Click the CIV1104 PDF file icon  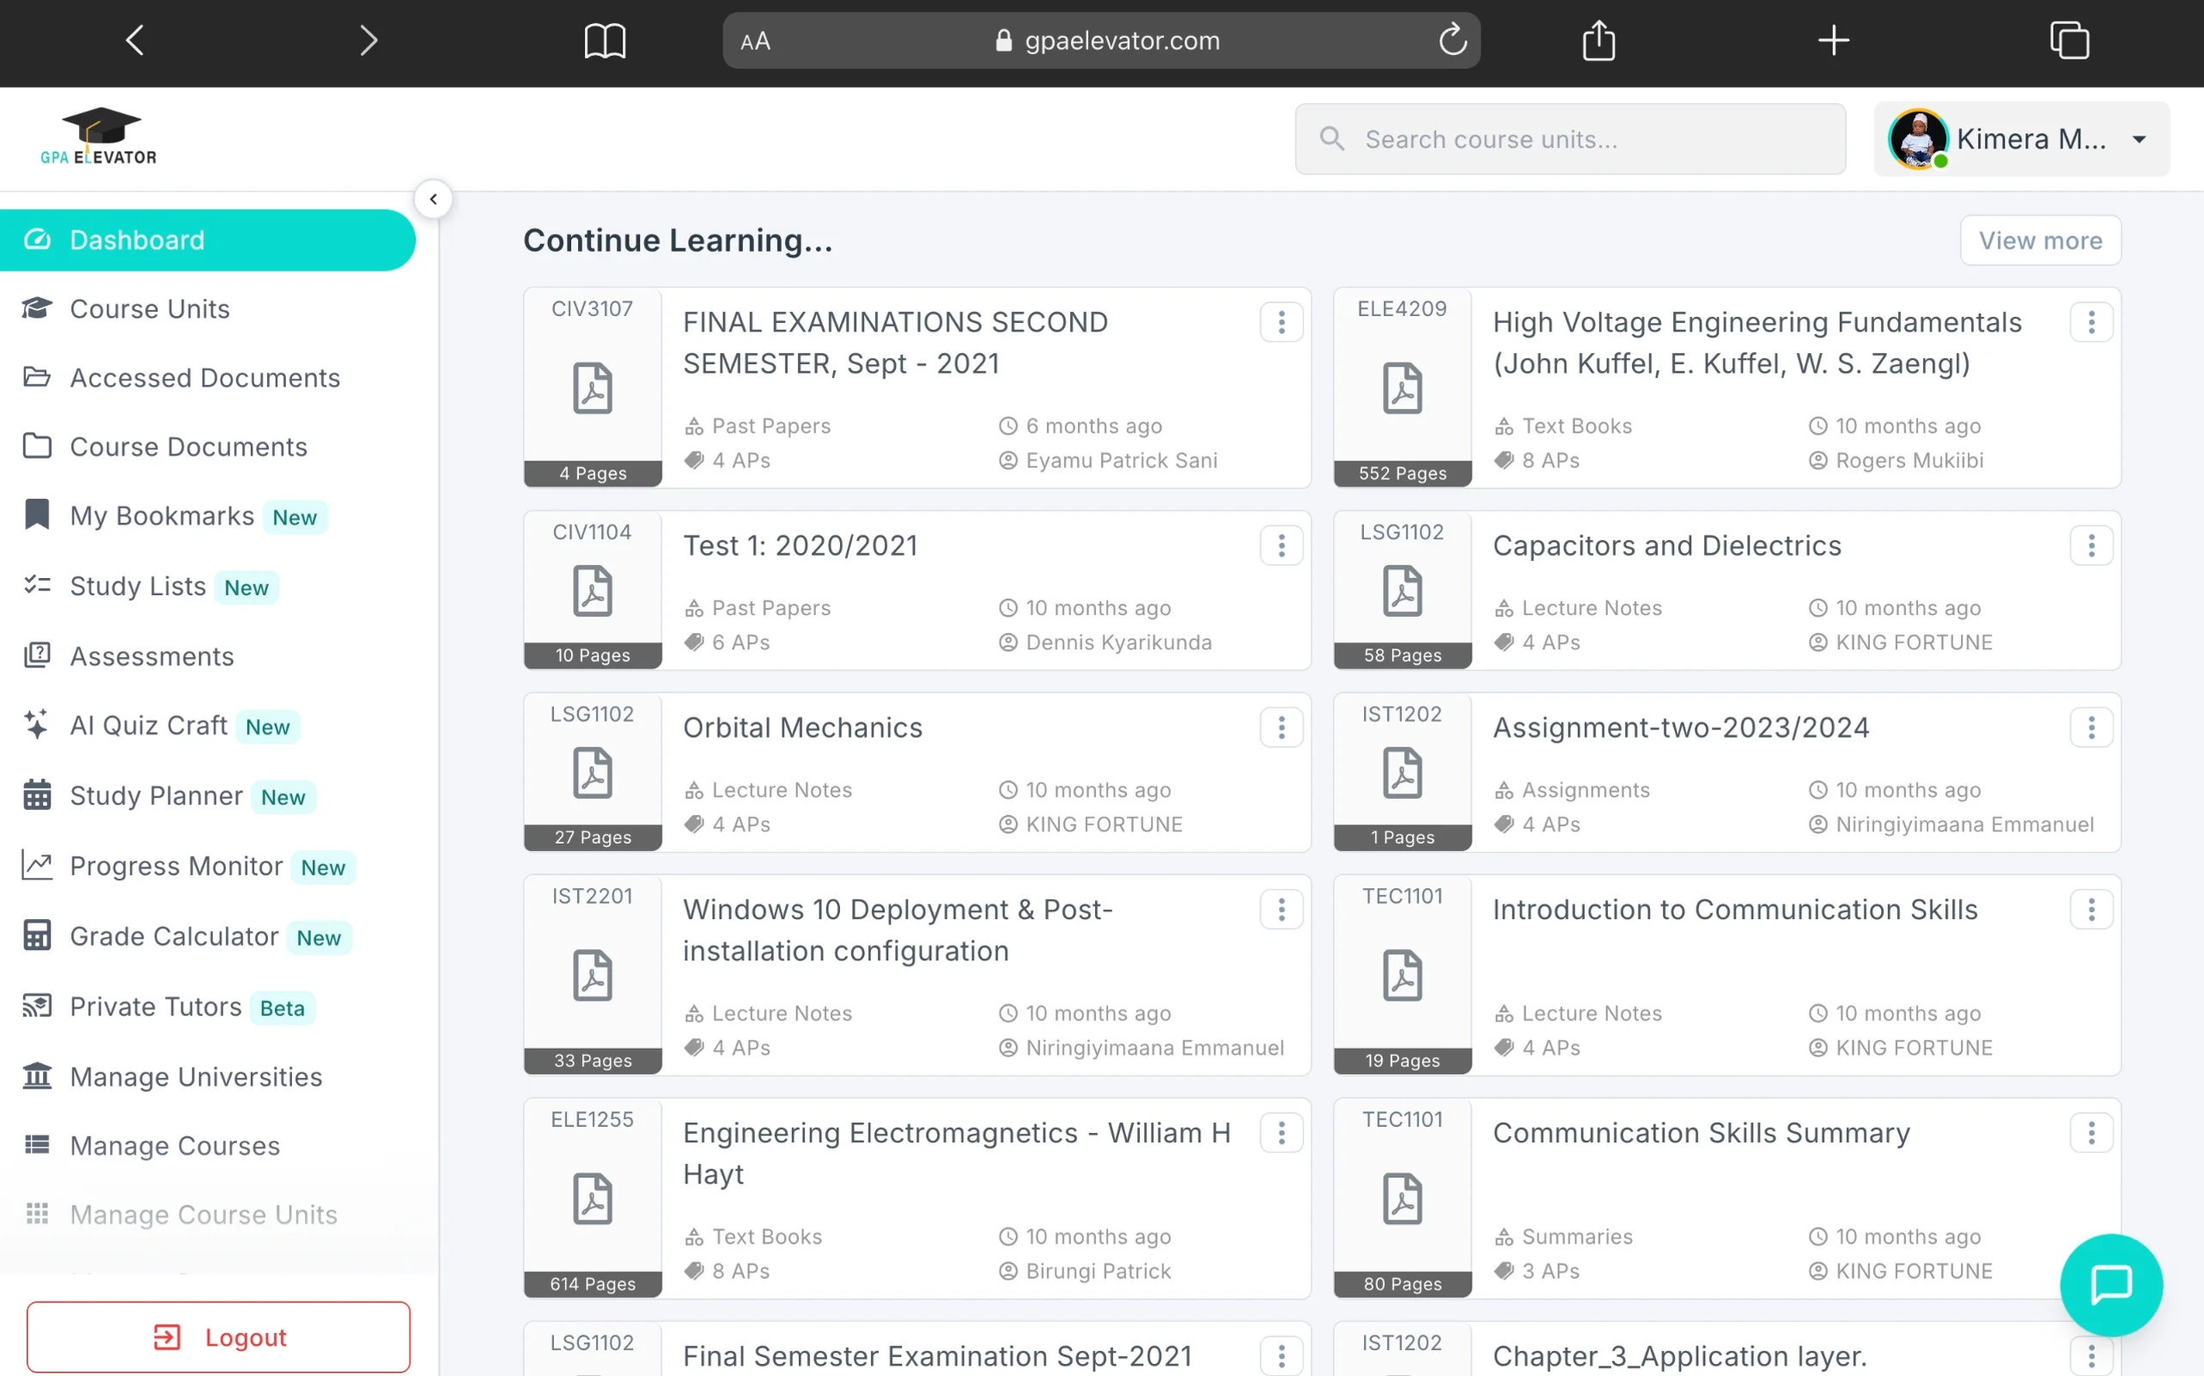point(593,592)
